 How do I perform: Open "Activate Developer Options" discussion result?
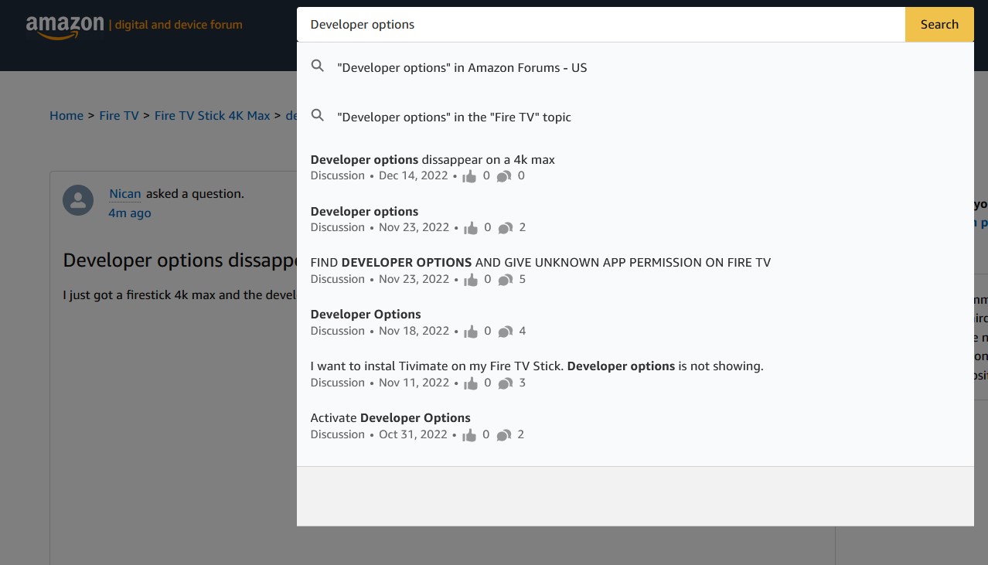tap(390, 418)
